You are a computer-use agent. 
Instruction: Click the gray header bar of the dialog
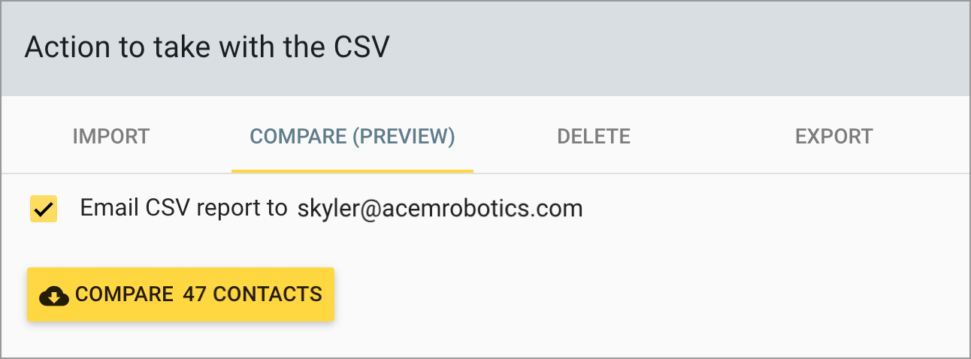click(x=676, y=48)
